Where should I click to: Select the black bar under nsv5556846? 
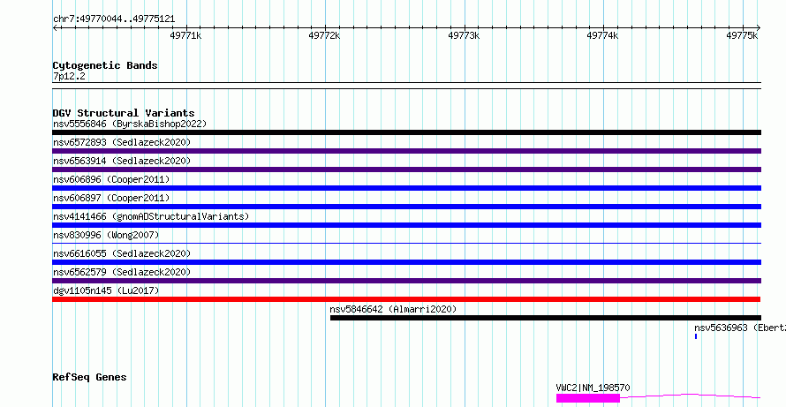coord(406,132)
